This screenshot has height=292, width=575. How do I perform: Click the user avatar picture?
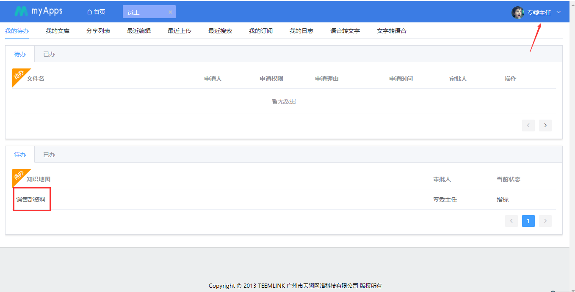(517, 13)
